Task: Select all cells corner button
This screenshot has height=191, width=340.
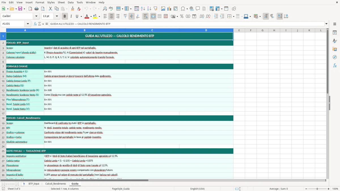Action: pos(3,30)
